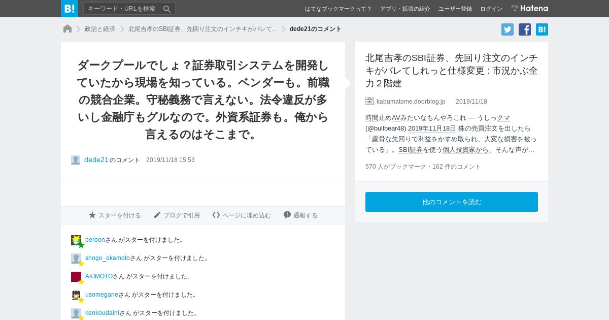Open shogo_okamoto user link
Screen dimensions: 609x320
point(108,258)
